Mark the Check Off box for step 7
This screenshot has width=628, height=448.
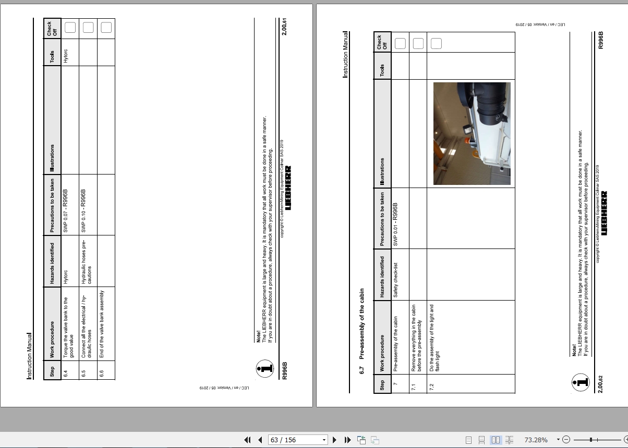click(x=401, y=44)
